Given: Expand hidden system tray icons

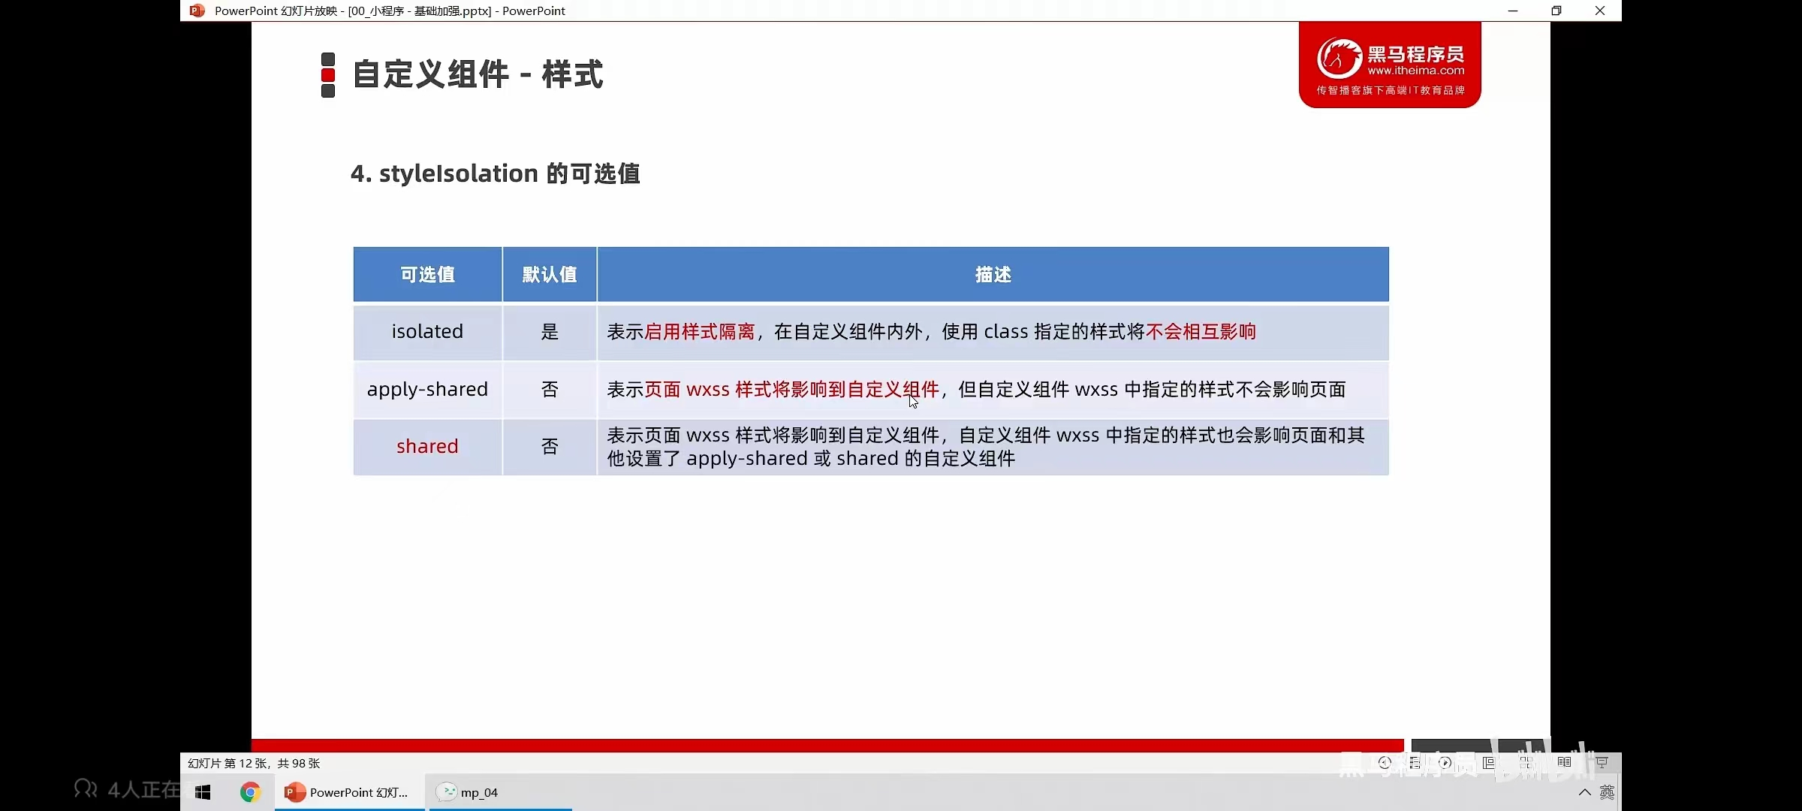Looking at the screenshot, I should pos(1584,792).
